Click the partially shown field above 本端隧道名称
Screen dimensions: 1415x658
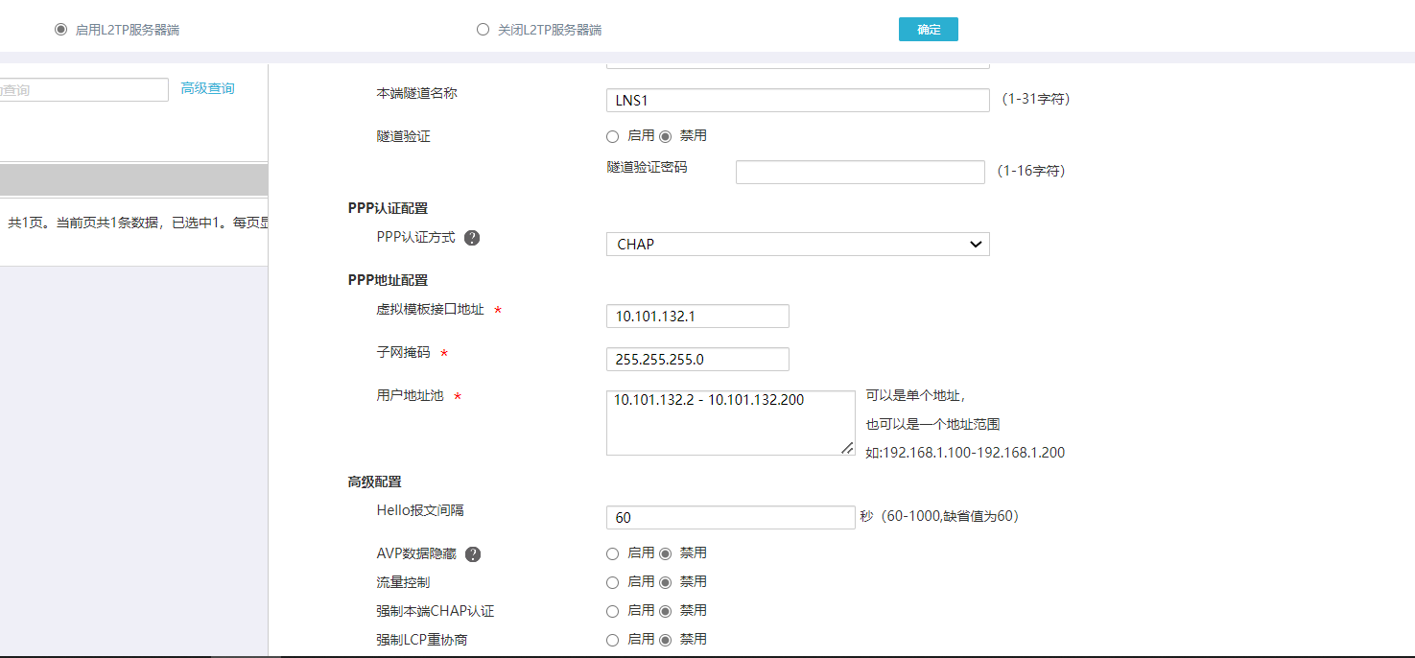pyautogui.click(x=798, y=66)
